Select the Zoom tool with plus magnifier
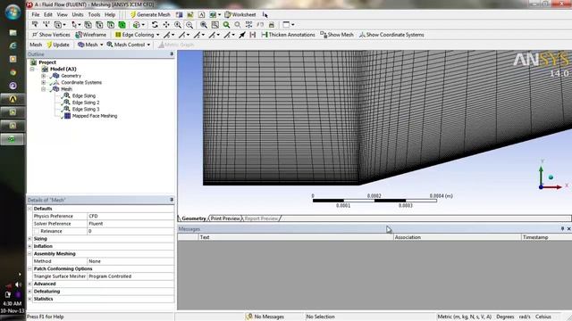572x321 pixels. click(178, 25)
